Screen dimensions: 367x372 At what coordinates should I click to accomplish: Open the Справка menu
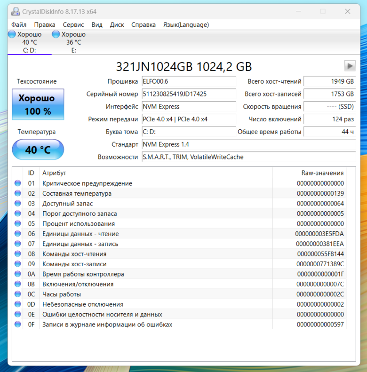click(x=144, y=24)
